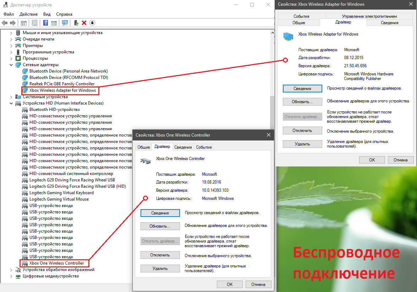This screenshot has width=417, height=292.
Task: Click the Logitech Gaming Virtual Keyboard device icon
Action: 25,193
